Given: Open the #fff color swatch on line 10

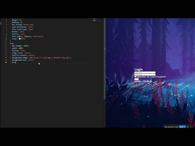Looking at the screenshot, I should (19, 39).
